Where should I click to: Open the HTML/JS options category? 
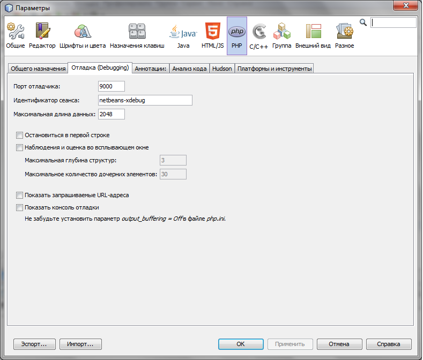click(x=213, y=35)
